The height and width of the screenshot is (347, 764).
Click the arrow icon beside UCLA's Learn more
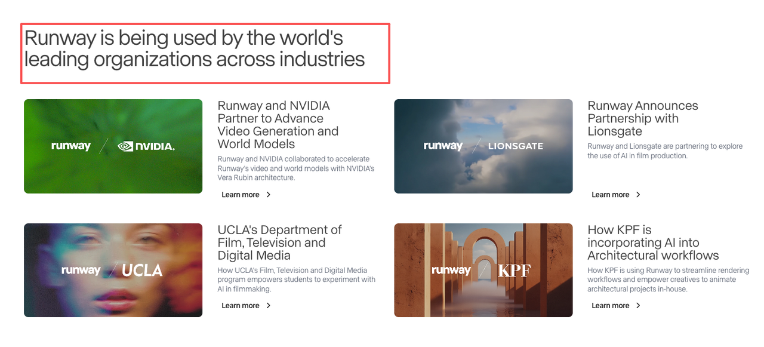click(269, 306)
